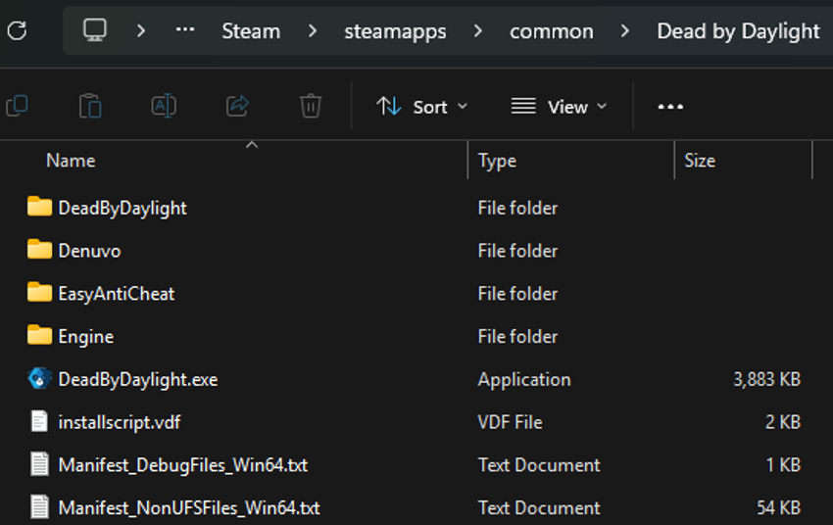Image resolution: width=833 pixels, height=525 pixels.
Task: Click the Share toolbar icon
Action: click(x=237, y=106)
